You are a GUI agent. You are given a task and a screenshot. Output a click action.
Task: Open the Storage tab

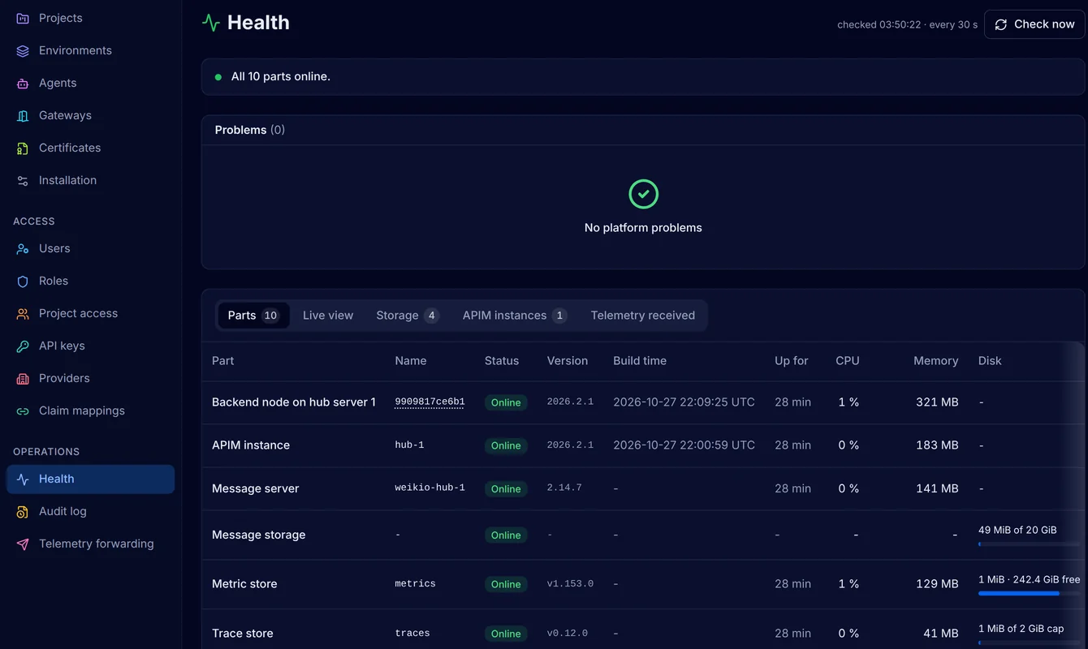click(407, 316)
